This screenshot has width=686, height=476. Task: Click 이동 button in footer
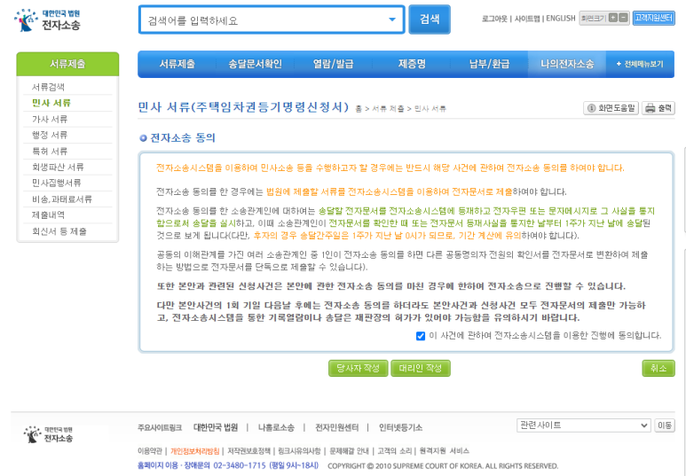click(665, 425)
